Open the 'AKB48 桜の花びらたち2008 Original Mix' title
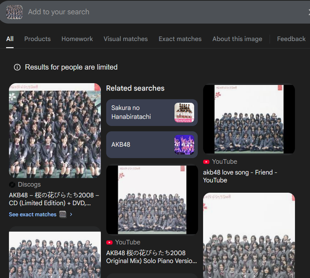Viewport: 310px width, 278px height. (152, 257)
